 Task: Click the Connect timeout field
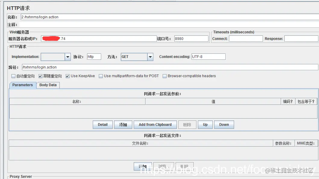(x=246, y=38)
